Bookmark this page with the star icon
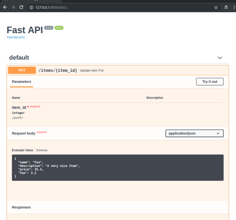This screenshot has width=236, height=220. [x=216, y=7]
